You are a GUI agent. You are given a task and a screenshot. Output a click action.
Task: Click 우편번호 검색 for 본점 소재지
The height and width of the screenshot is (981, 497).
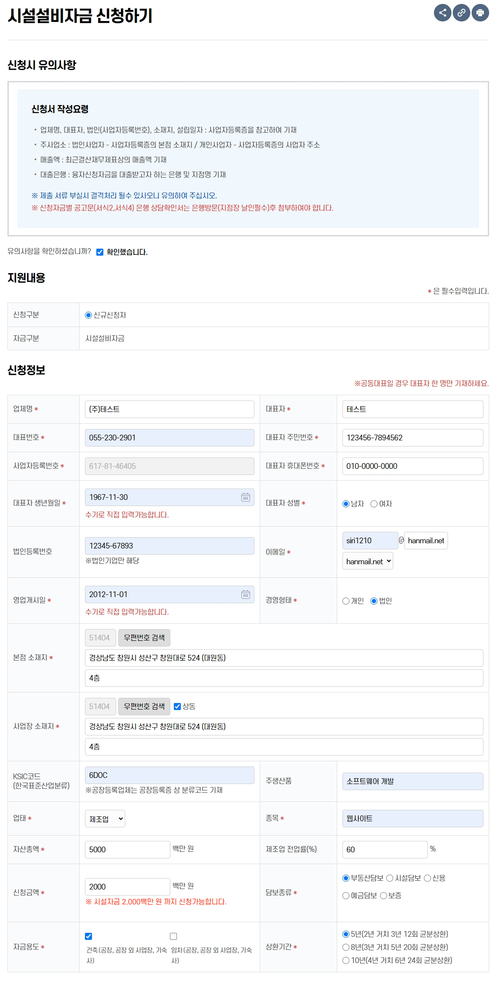pos(144,638)
